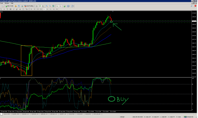Switch to the WTI_OIL,H4 chart tab

[97, 114]
